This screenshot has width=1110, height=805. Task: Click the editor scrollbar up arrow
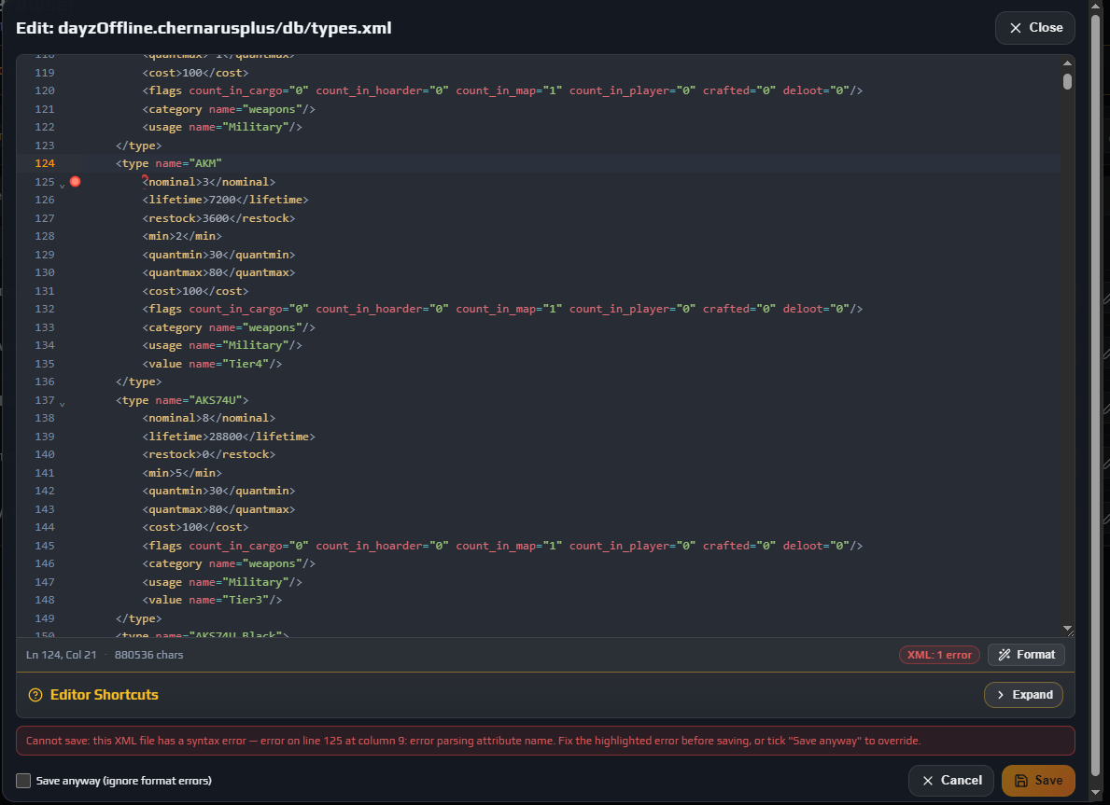coord(1067,62)
